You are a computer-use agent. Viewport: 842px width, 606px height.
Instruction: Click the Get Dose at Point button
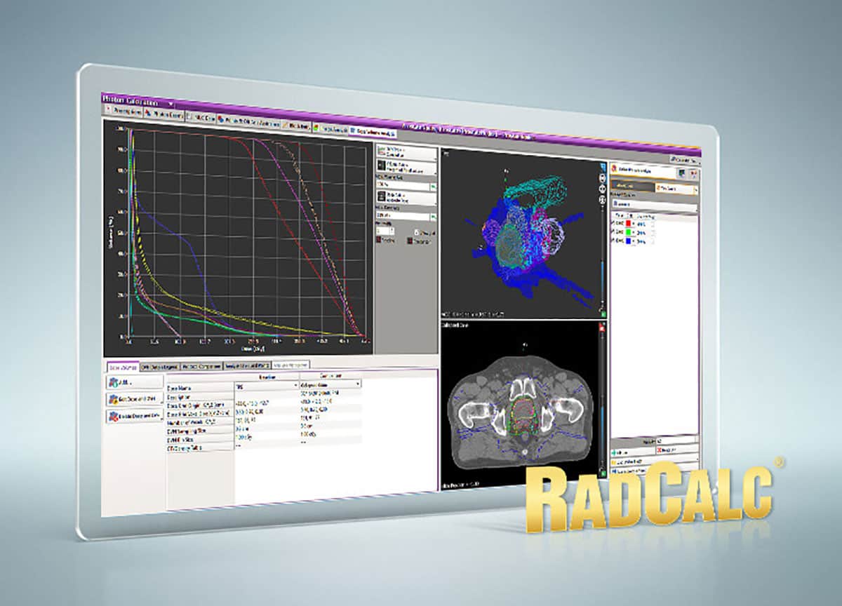click(134, 399)
